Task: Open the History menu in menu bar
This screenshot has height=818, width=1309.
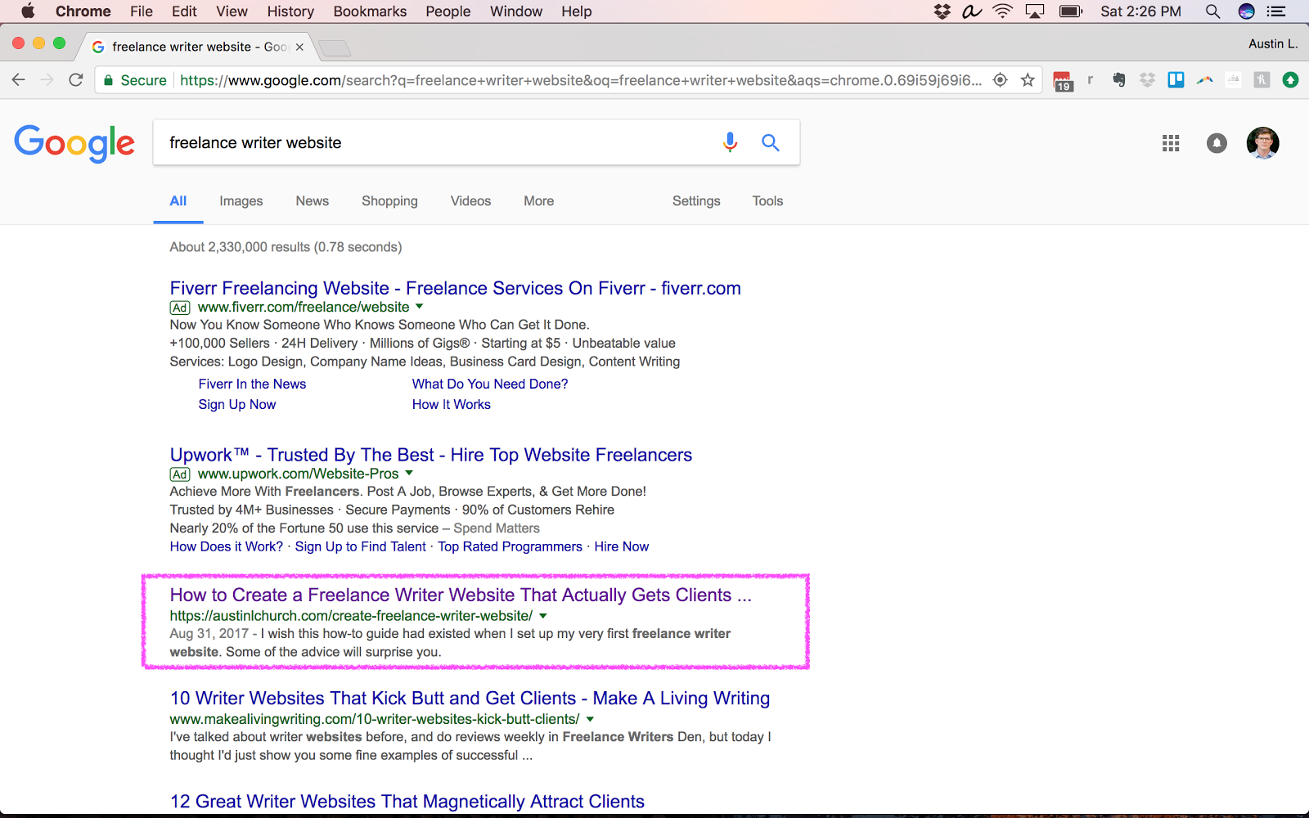Action: 290,11
